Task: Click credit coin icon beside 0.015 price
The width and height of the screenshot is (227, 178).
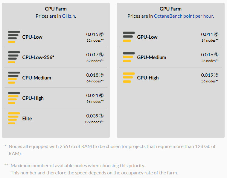Action: click(x=101, y=34)
